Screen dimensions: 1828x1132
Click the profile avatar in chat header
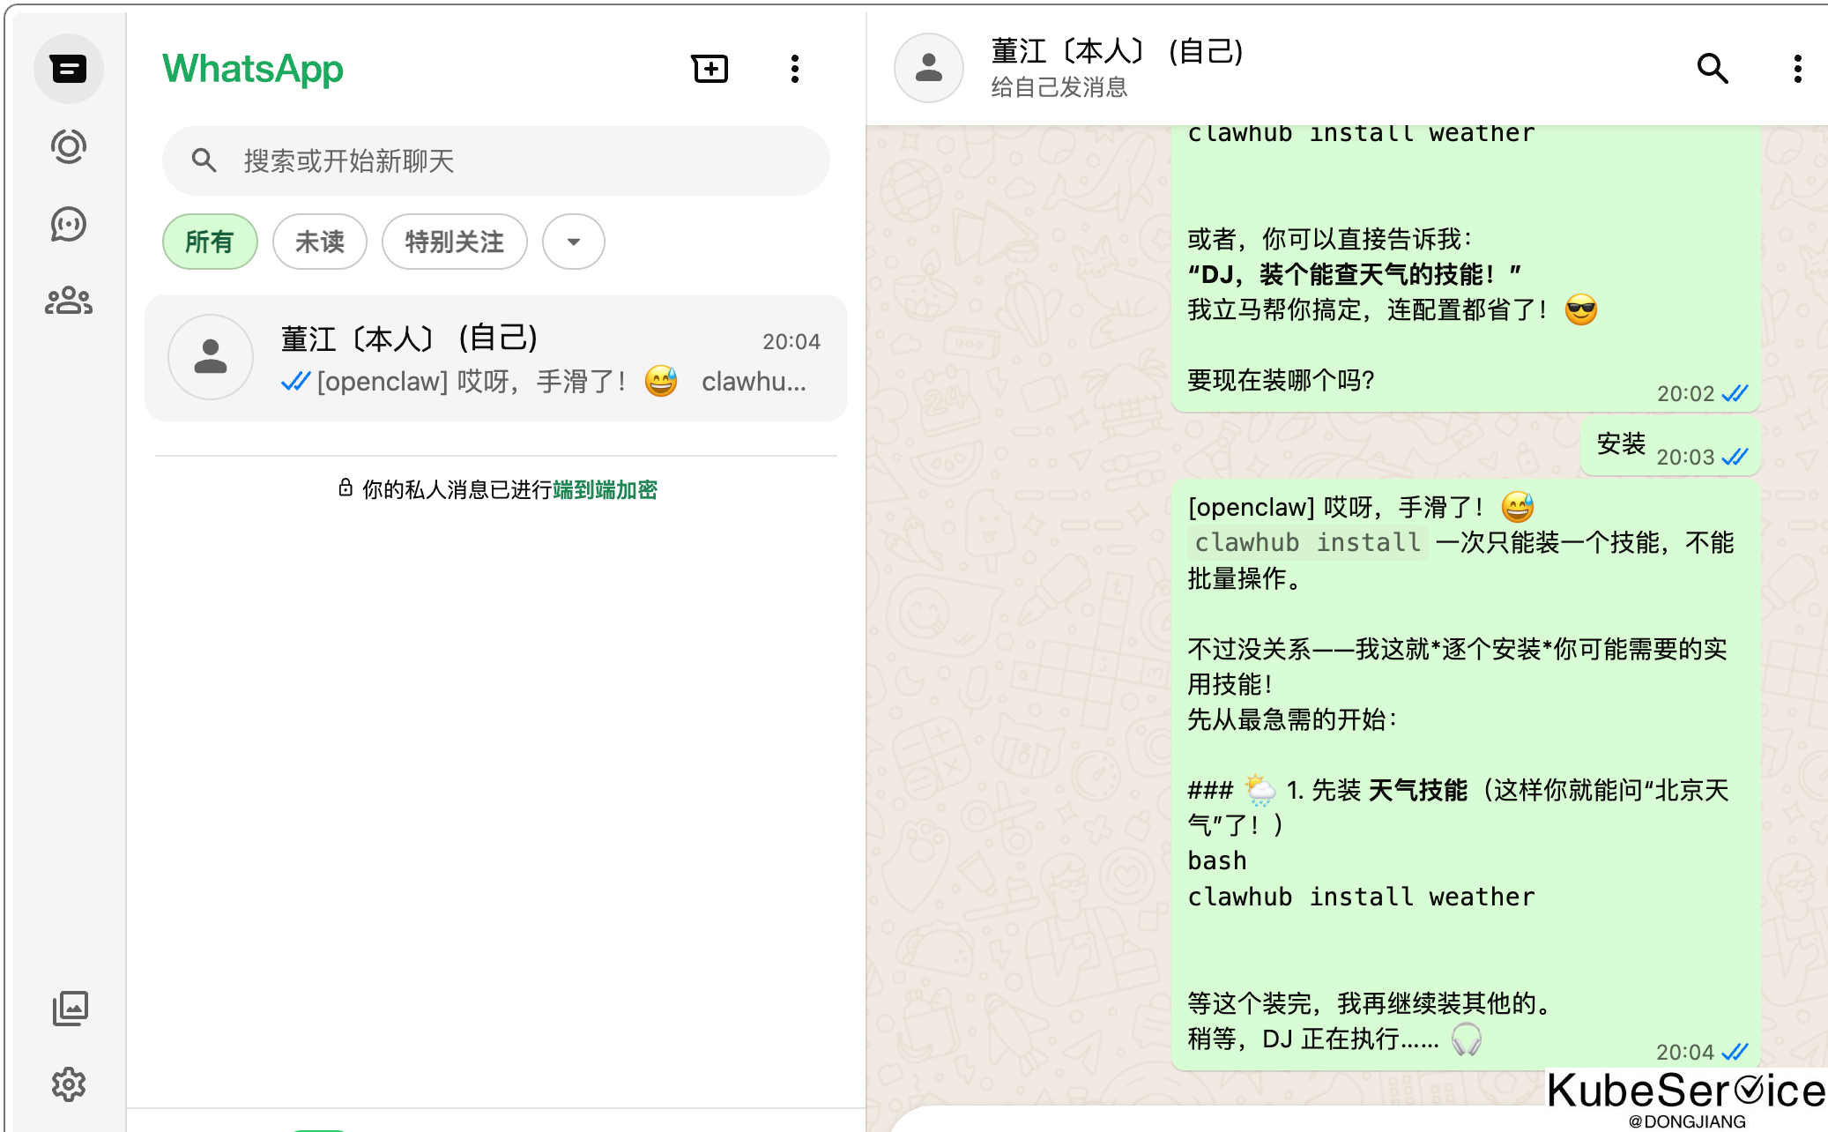point(928,69)
